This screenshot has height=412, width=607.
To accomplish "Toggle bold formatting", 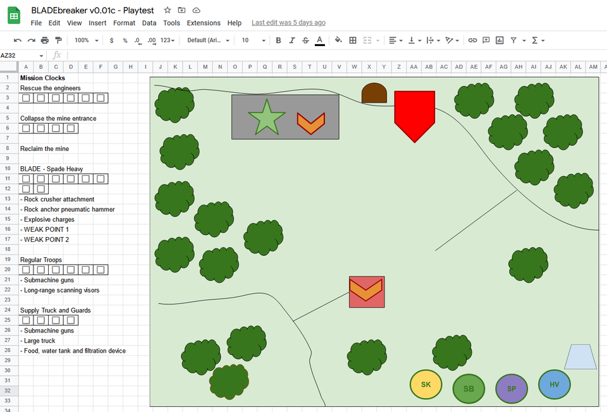I will pos(278,40).
